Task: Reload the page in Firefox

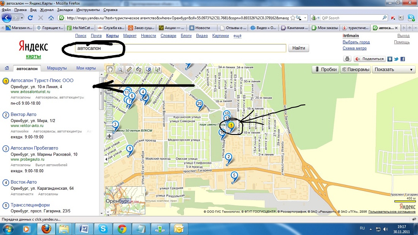Action: coord(30,18)
